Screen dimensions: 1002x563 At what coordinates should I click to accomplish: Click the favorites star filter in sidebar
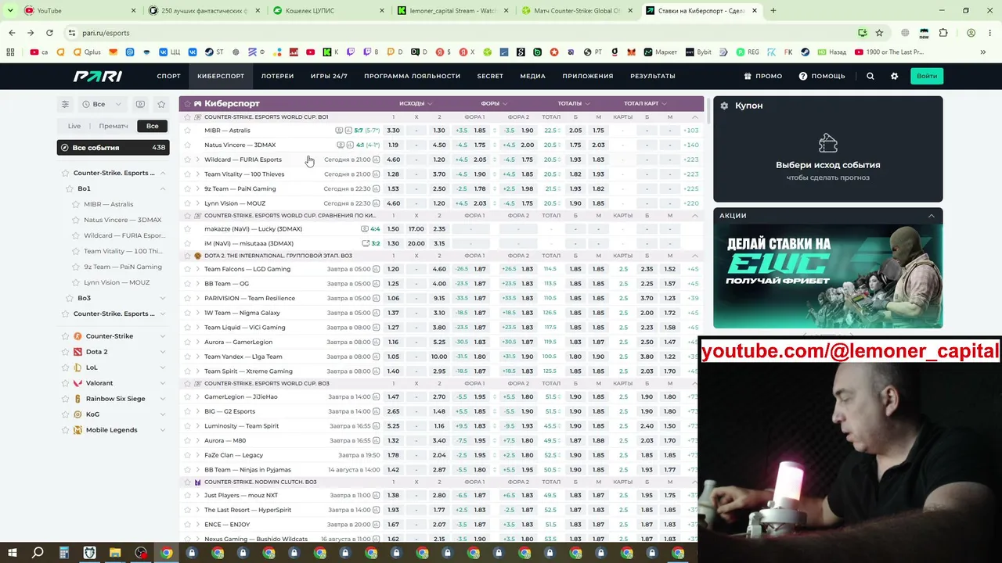(161, 104)
